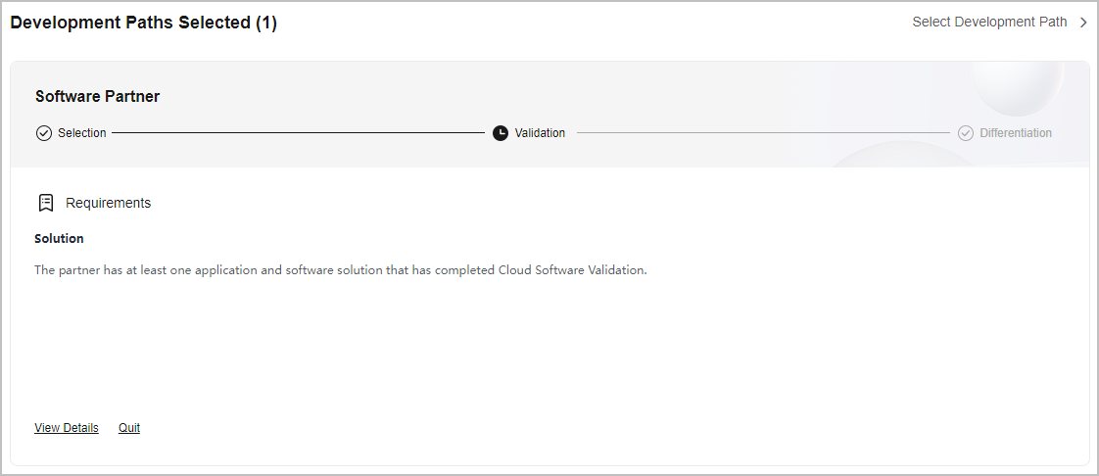Click progress line between Selection and Validation

point(298,133)
